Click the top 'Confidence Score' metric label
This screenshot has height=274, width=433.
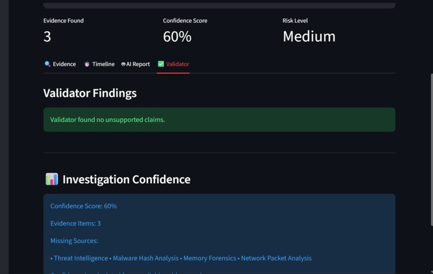(x=185, y=20)
